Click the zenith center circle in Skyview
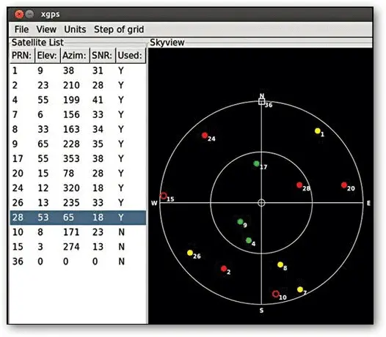The image size is (386, 337). click(x=261, y=203)
